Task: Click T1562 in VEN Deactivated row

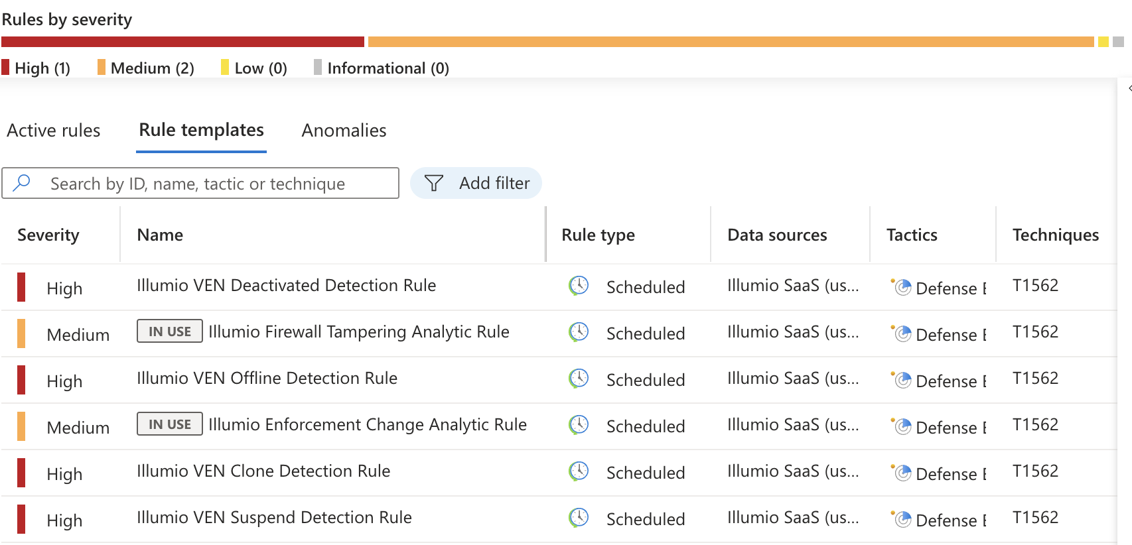Action: pos(1035,285)
